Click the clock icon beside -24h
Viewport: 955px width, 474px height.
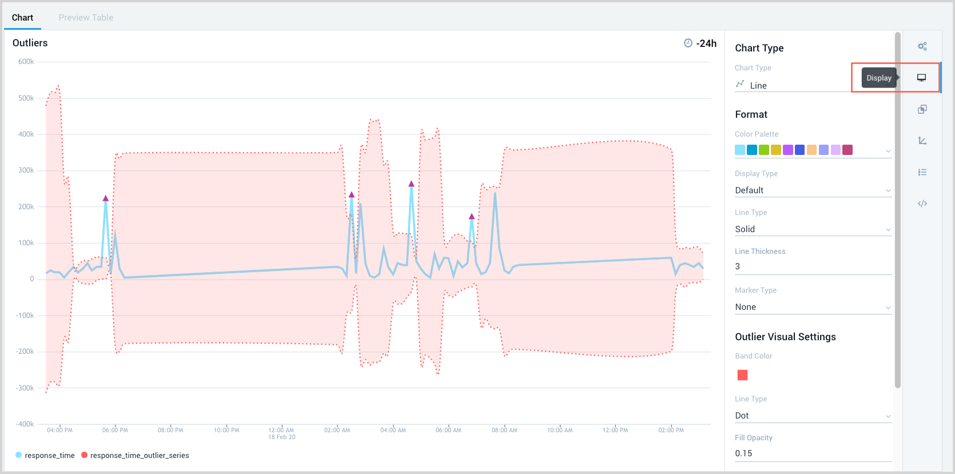click(688, 43)
